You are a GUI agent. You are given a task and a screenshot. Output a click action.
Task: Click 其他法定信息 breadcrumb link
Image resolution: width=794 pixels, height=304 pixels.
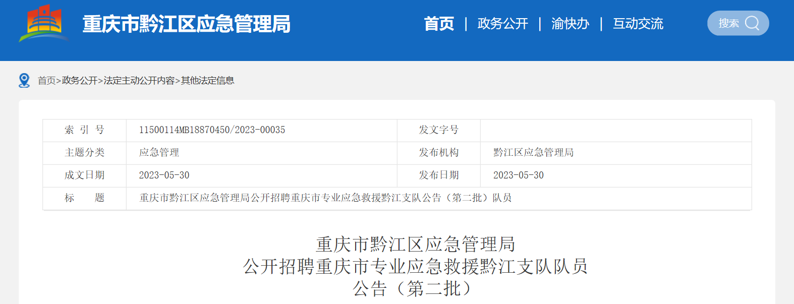(207, 81)
